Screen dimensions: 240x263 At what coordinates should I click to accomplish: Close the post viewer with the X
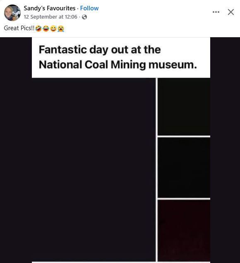coord(231,12)
